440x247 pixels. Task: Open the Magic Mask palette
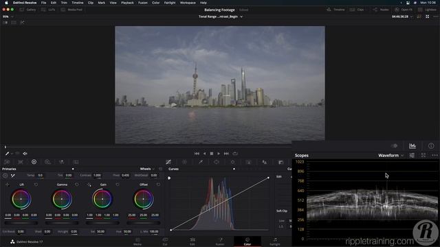tap(249, 162)
